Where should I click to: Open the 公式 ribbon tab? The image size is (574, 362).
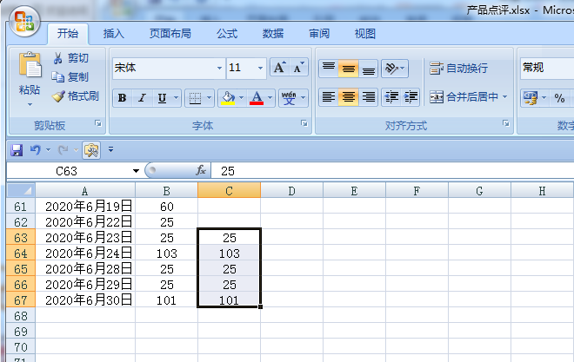[227, 34]
